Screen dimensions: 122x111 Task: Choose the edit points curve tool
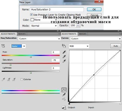[64, 90]
